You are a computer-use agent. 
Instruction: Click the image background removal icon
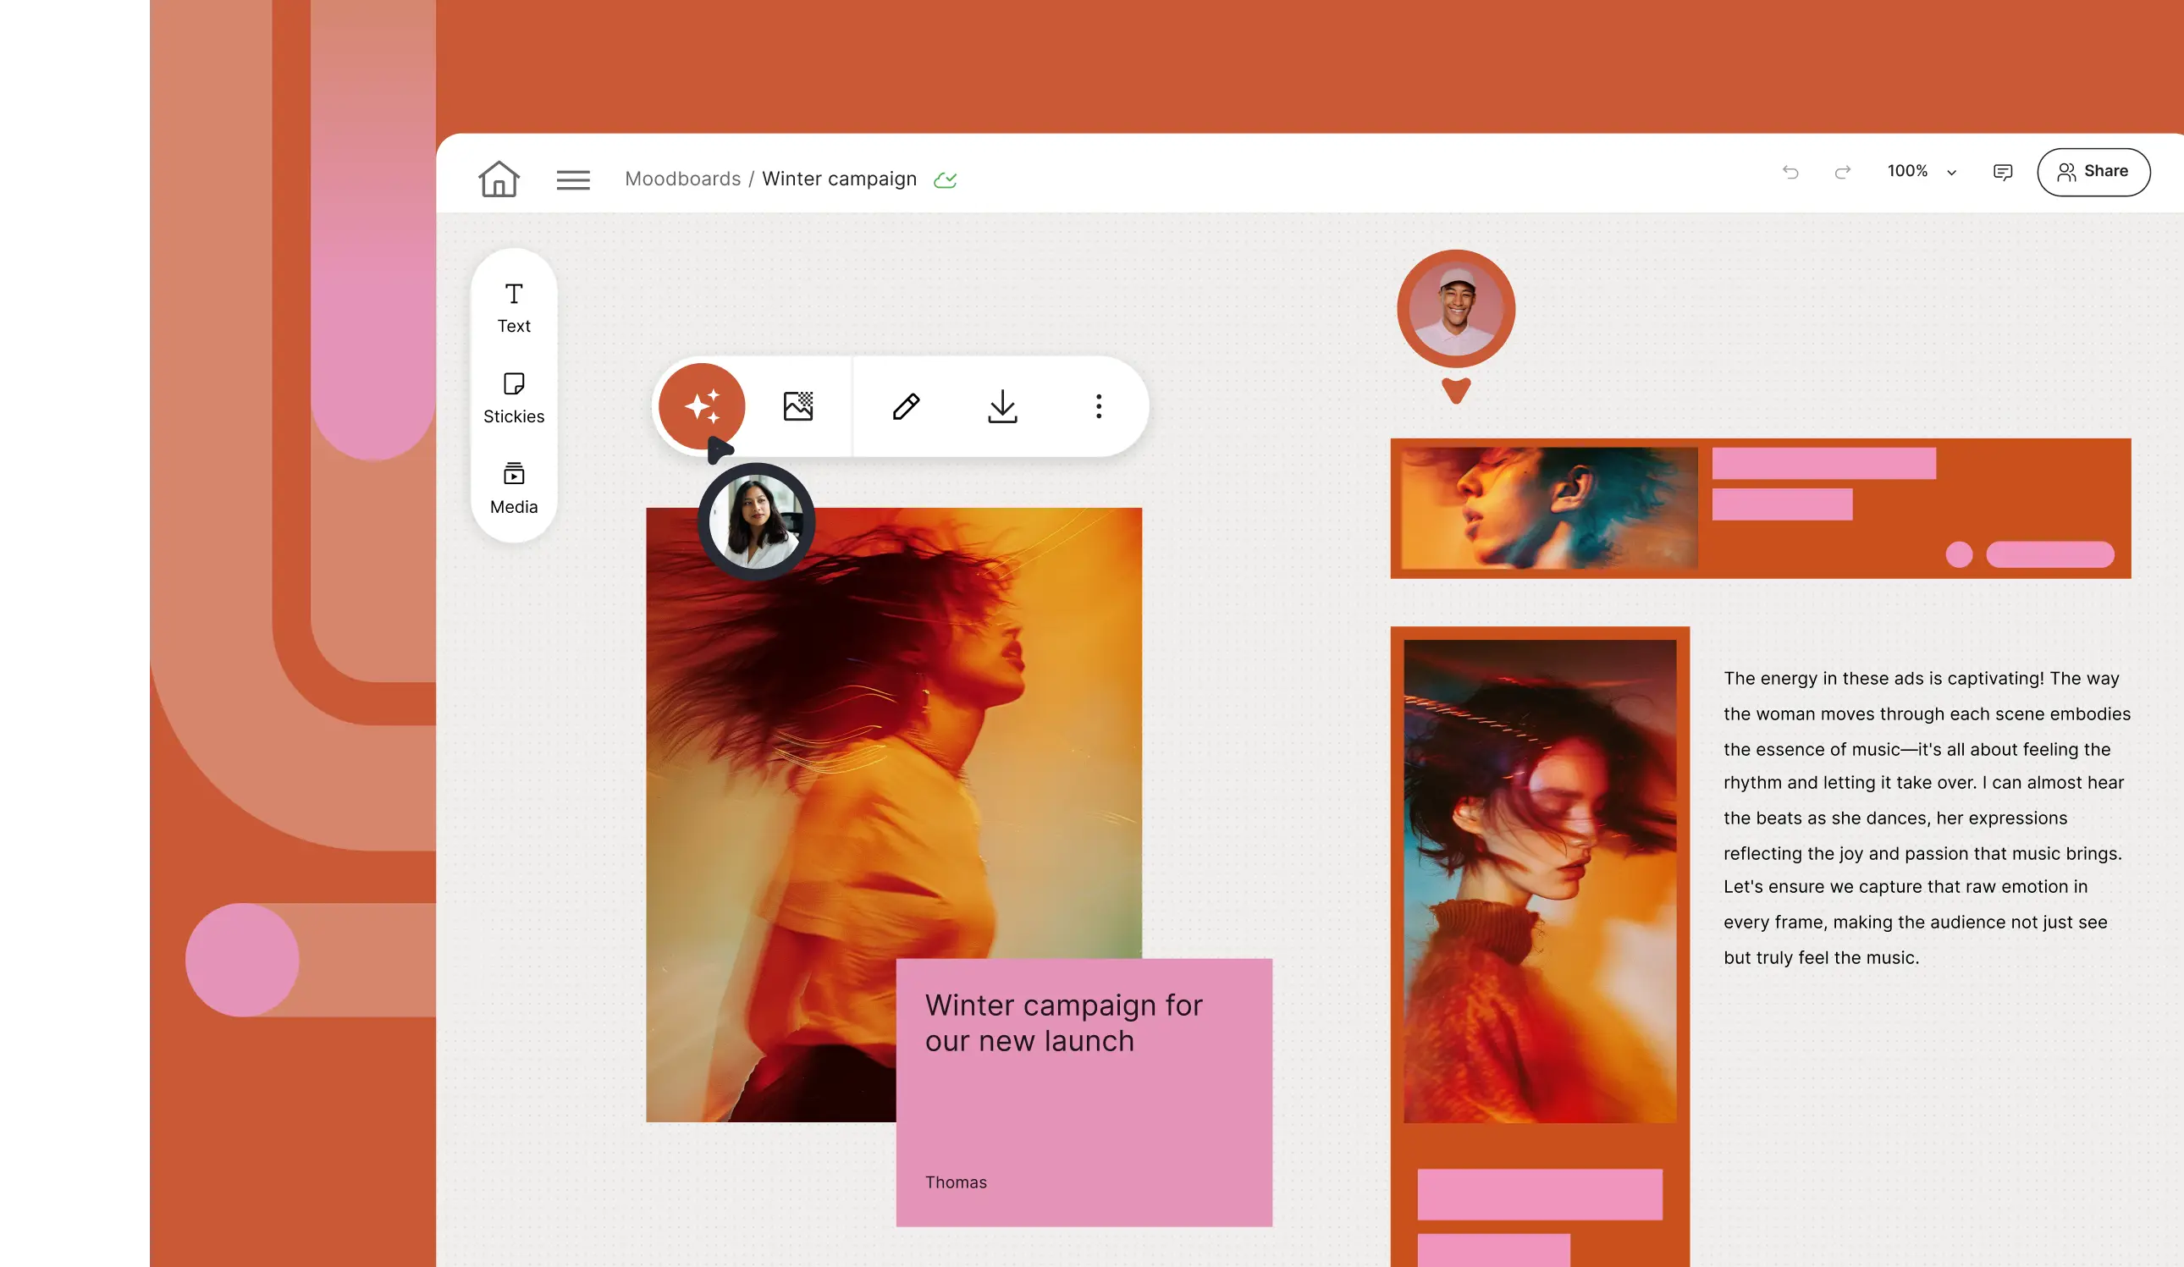[797, 405]
